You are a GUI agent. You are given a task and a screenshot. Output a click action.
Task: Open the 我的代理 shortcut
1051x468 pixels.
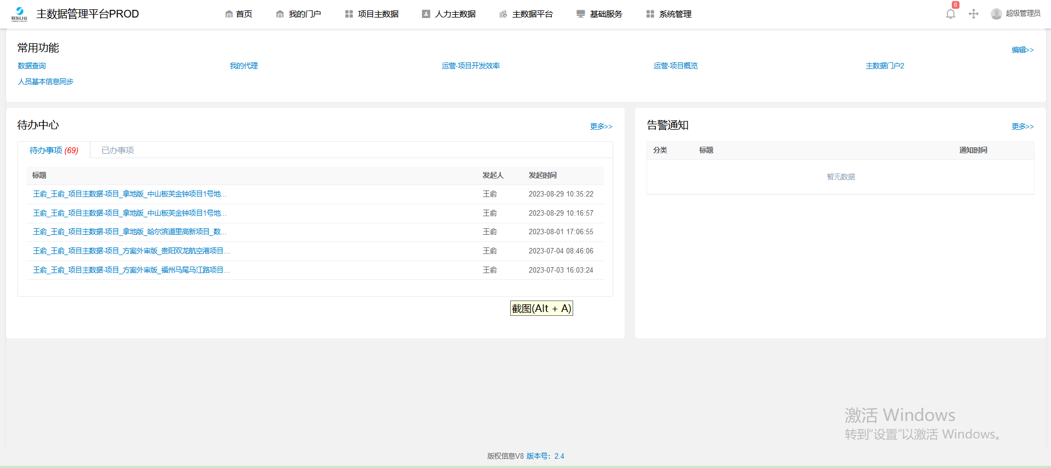(244, 66)
